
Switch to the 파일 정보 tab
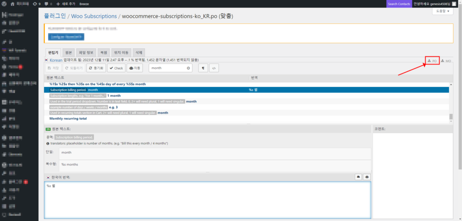86,52
